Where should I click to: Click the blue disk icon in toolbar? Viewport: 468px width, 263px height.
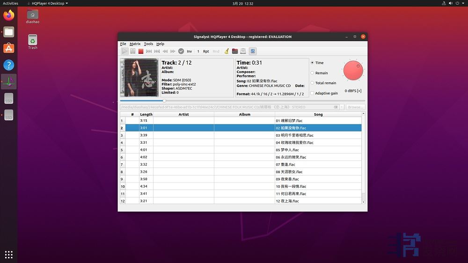coord(253,51)
